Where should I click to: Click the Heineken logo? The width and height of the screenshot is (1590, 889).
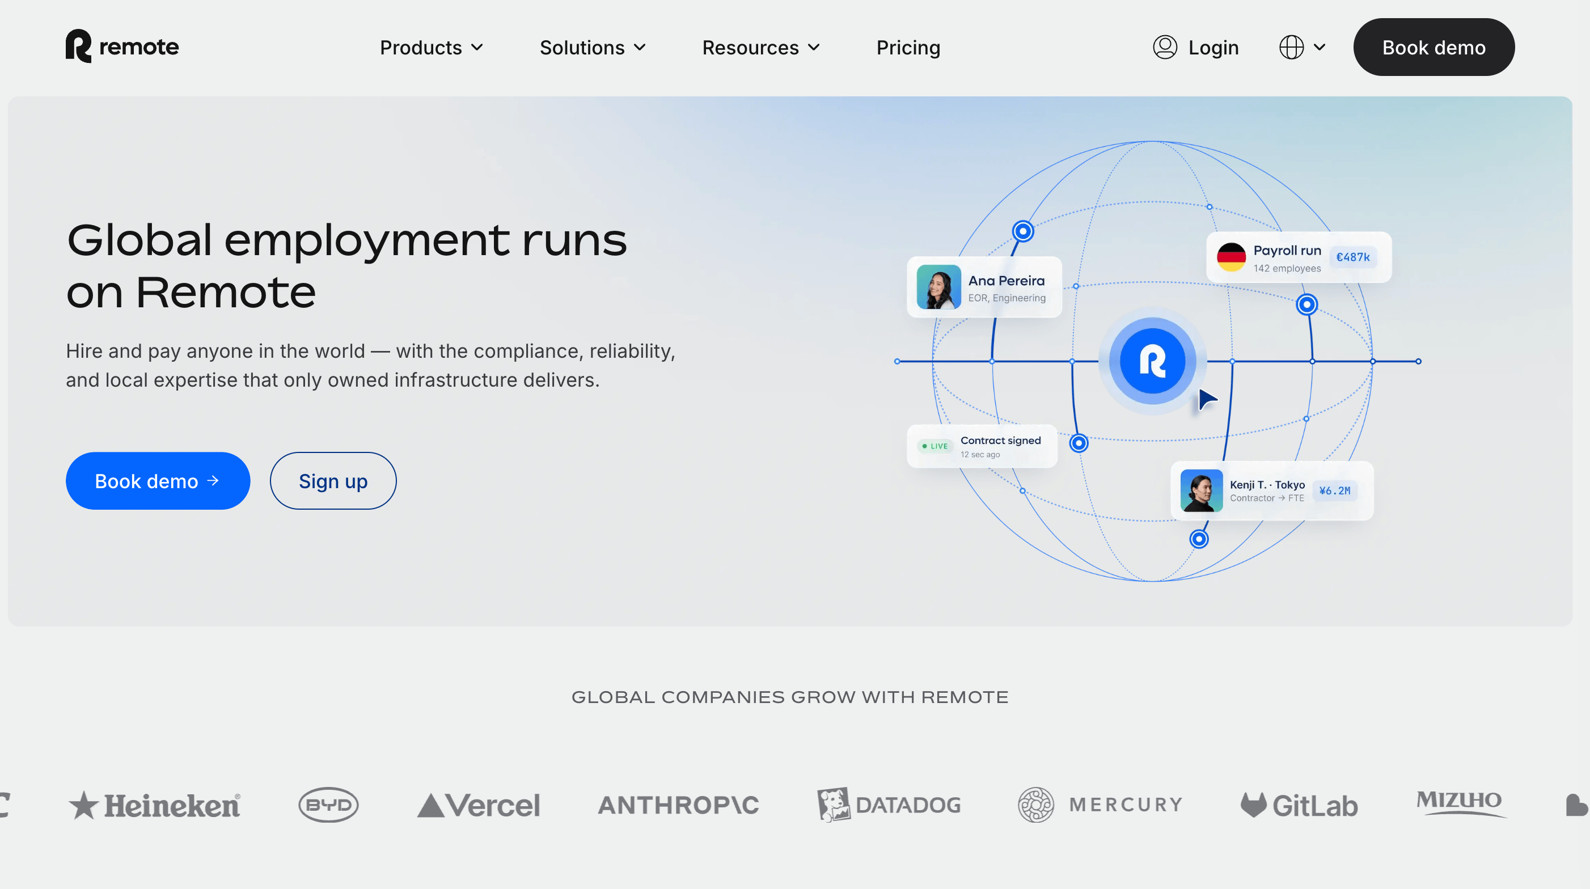[154, 805]
